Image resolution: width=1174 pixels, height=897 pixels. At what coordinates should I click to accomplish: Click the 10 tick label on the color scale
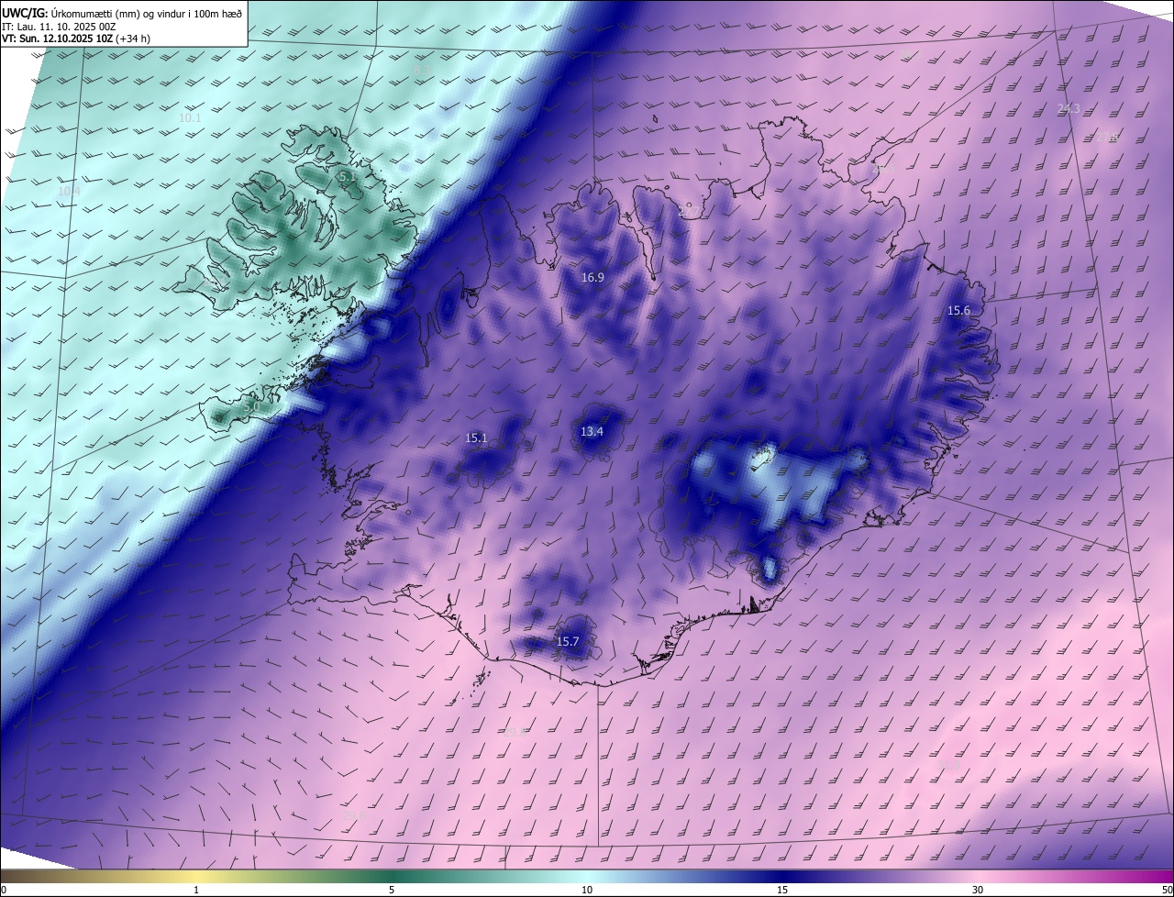pos(587,890)
